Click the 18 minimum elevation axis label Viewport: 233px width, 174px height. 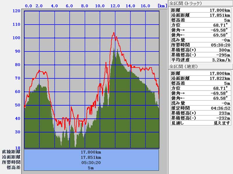(18, 148)
